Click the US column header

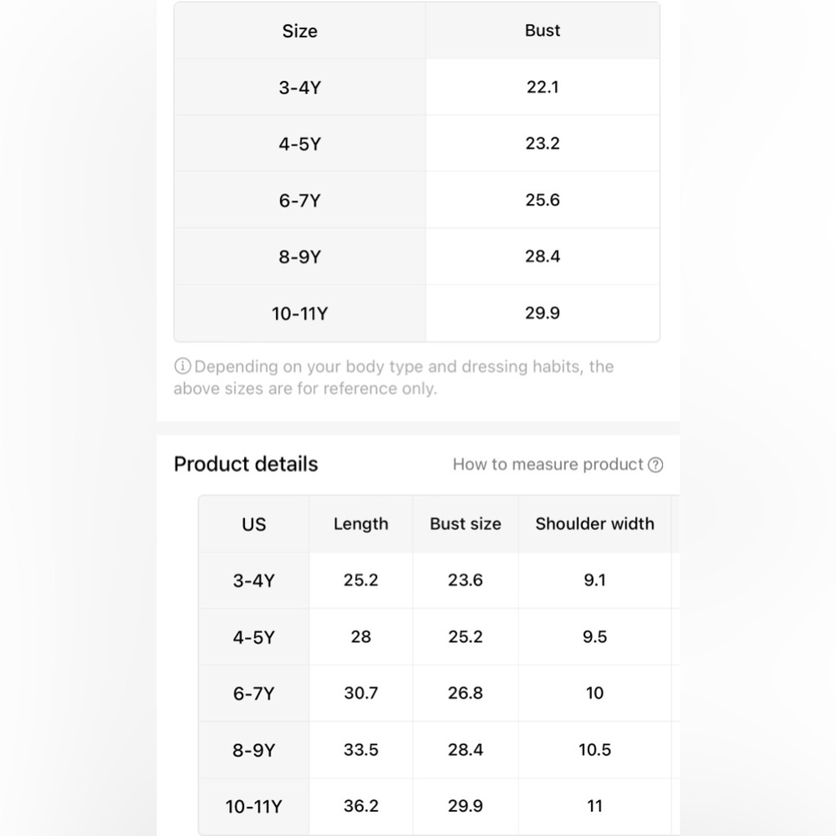[x=253, y=524]
